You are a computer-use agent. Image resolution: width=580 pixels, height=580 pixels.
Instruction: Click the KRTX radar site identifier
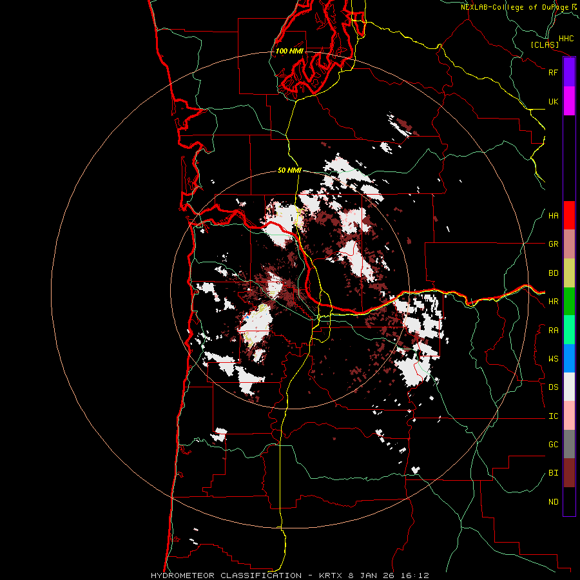(x=331, y=575)
